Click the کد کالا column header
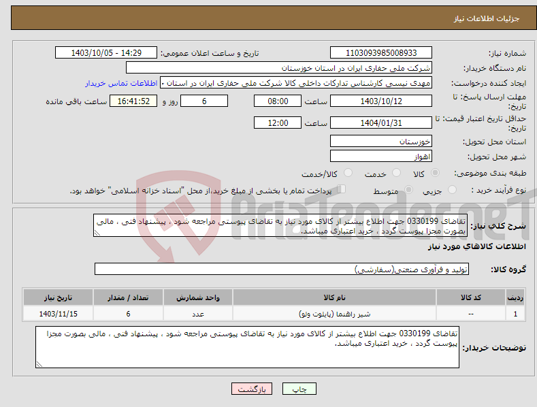The width and height of the screenshot is (537, 407). (471, 297)
